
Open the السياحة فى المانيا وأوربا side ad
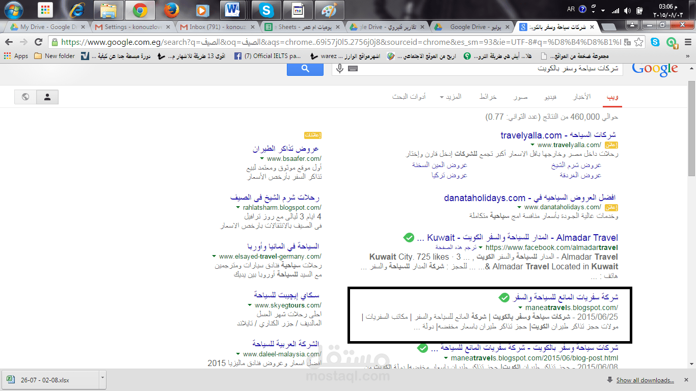click(x=283, y=246)
